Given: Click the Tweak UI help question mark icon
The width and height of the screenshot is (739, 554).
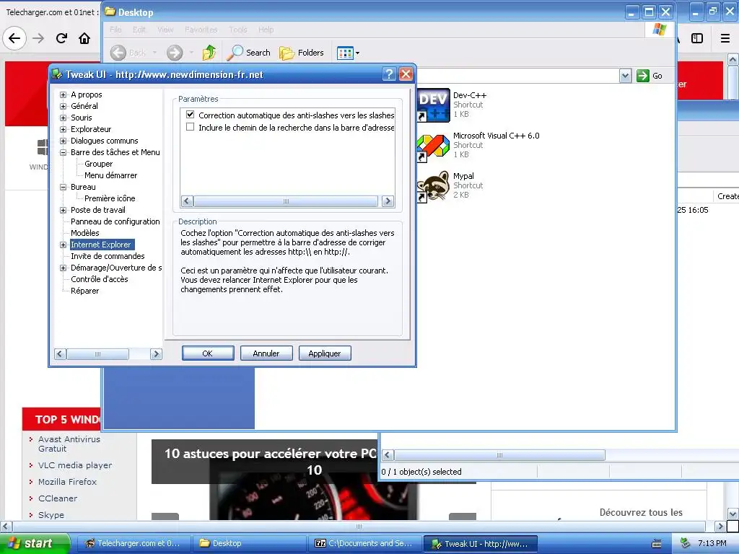Looking at the screenshot, I should tap(389, 74).
